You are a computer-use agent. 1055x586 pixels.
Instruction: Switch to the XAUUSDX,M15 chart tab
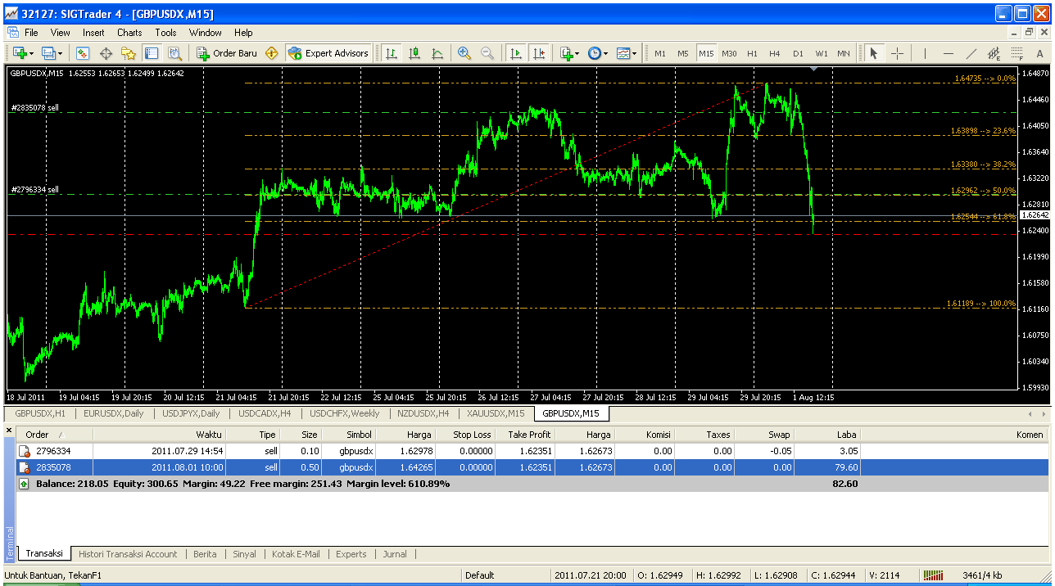pos(494,413)
